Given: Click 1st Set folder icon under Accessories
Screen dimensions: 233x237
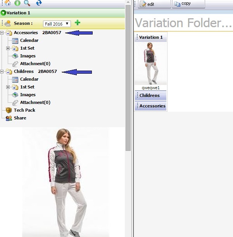Looking at the screenshot, I should (15, 48).
